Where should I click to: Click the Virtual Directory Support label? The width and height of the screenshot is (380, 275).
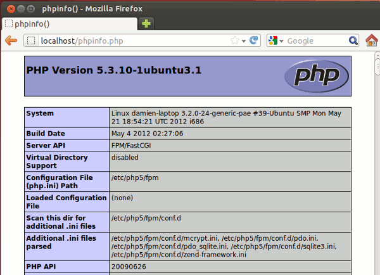coord(57,162)
